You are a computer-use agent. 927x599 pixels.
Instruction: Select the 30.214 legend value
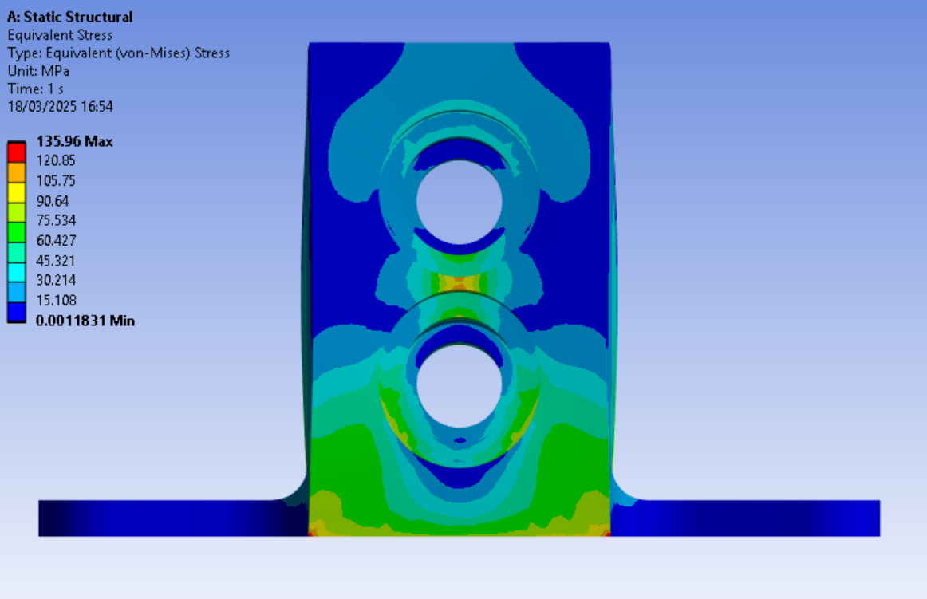point(56,280)
